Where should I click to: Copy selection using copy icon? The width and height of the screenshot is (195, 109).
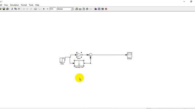[16, 9]
